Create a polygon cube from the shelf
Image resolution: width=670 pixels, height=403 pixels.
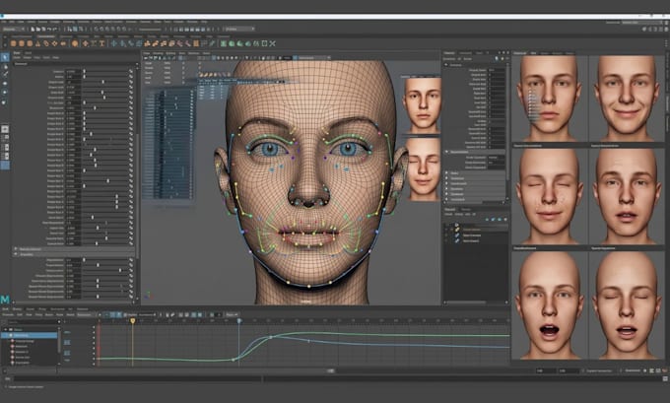(x=22, y=43)
